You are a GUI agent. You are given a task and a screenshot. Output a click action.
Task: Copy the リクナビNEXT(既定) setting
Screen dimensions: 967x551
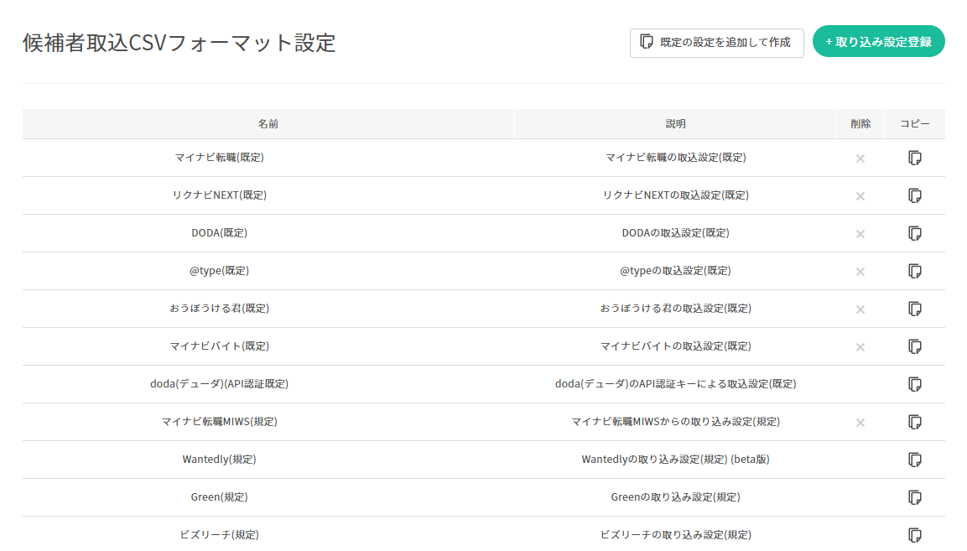click(914, 195)
